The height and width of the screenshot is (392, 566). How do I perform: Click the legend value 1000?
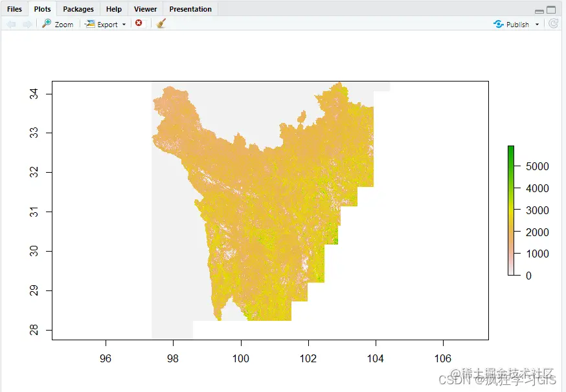tap(537, 254)
